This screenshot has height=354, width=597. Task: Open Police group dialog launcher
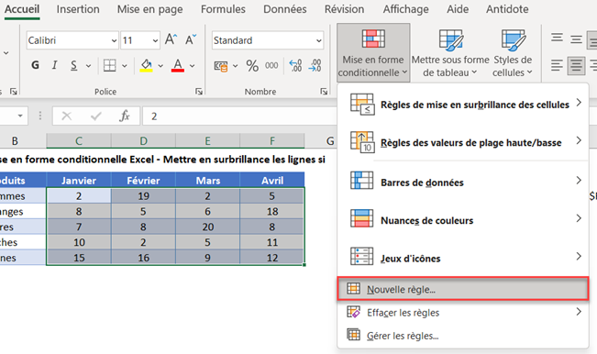tap(199, 92)
